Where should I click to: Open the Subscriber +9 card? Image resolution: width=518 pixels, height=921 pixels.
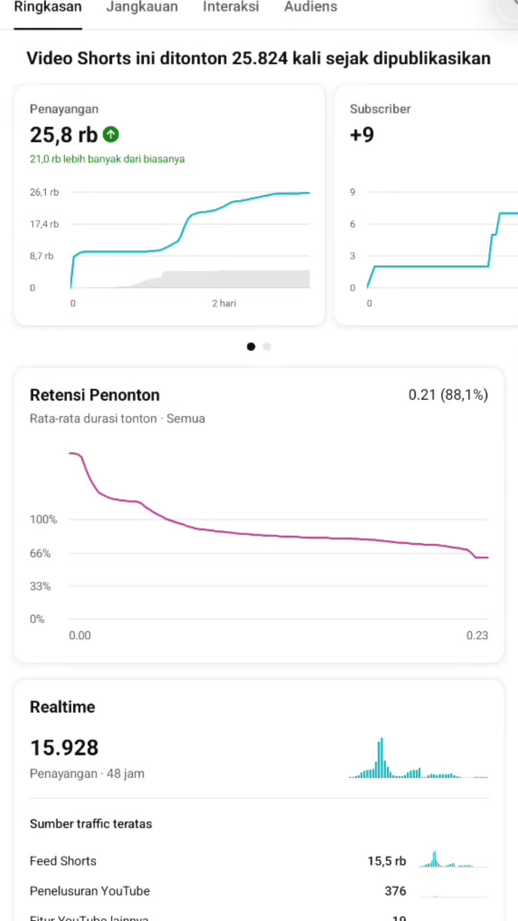pyautogui.click(x=426, y=205)
